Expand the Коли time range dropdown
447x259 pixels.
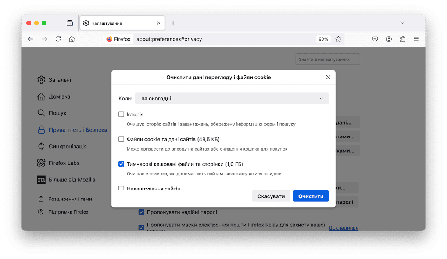coord(232,99)
